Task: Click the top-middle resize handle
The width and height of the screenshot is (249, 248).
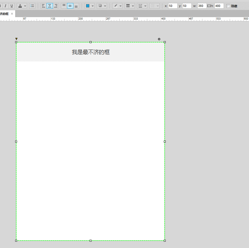Action: coord(90,42)
